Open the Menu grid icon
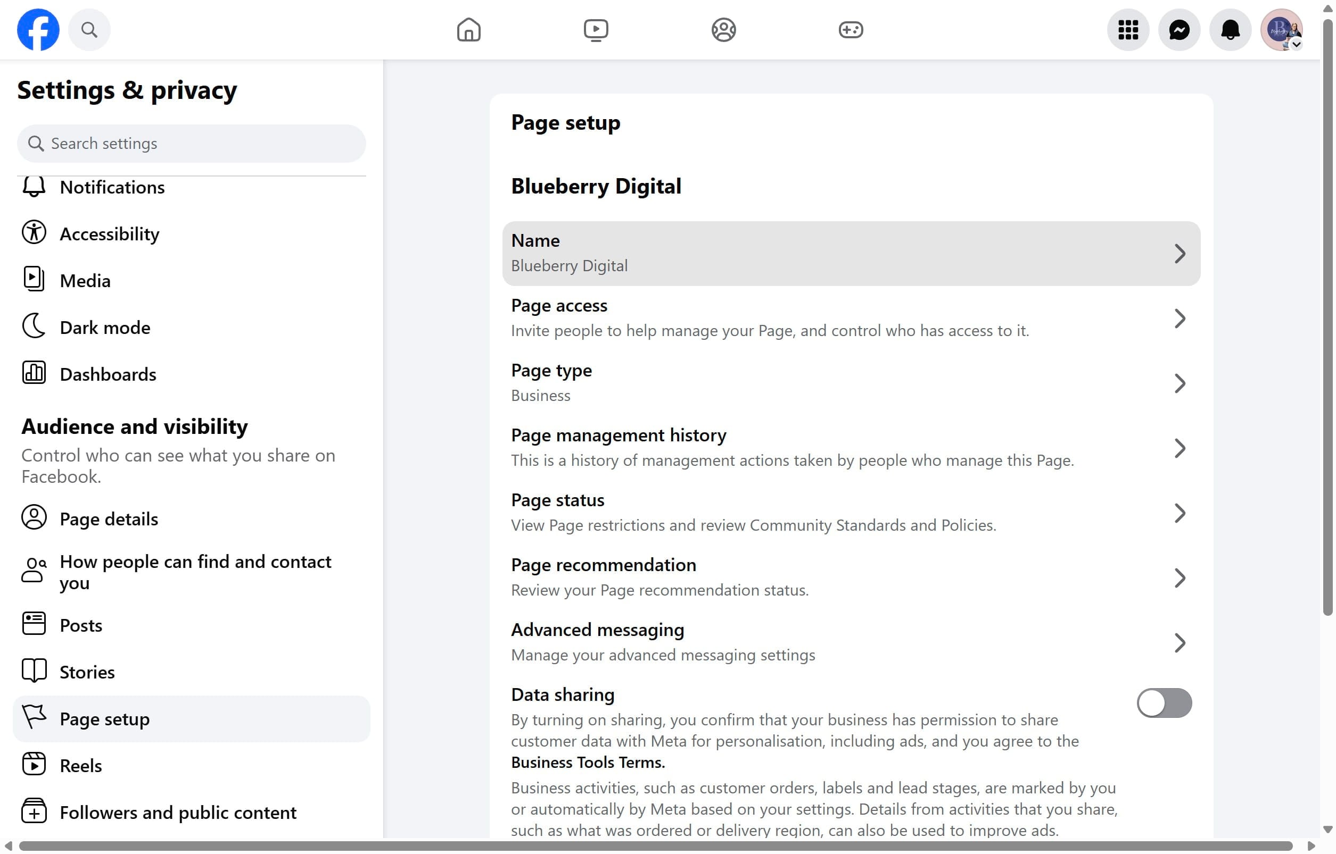Viewport: 1336px width, 854px height. 1128,29
